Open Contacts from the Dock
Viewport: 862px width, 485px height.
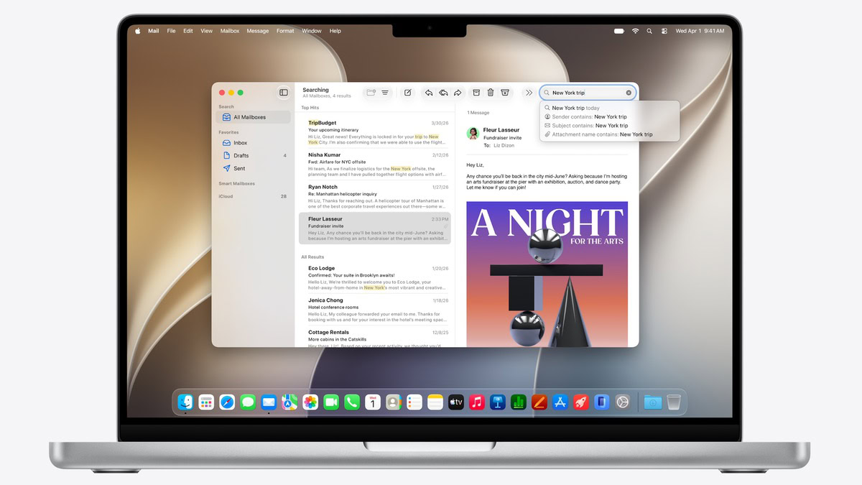(393, 402)
